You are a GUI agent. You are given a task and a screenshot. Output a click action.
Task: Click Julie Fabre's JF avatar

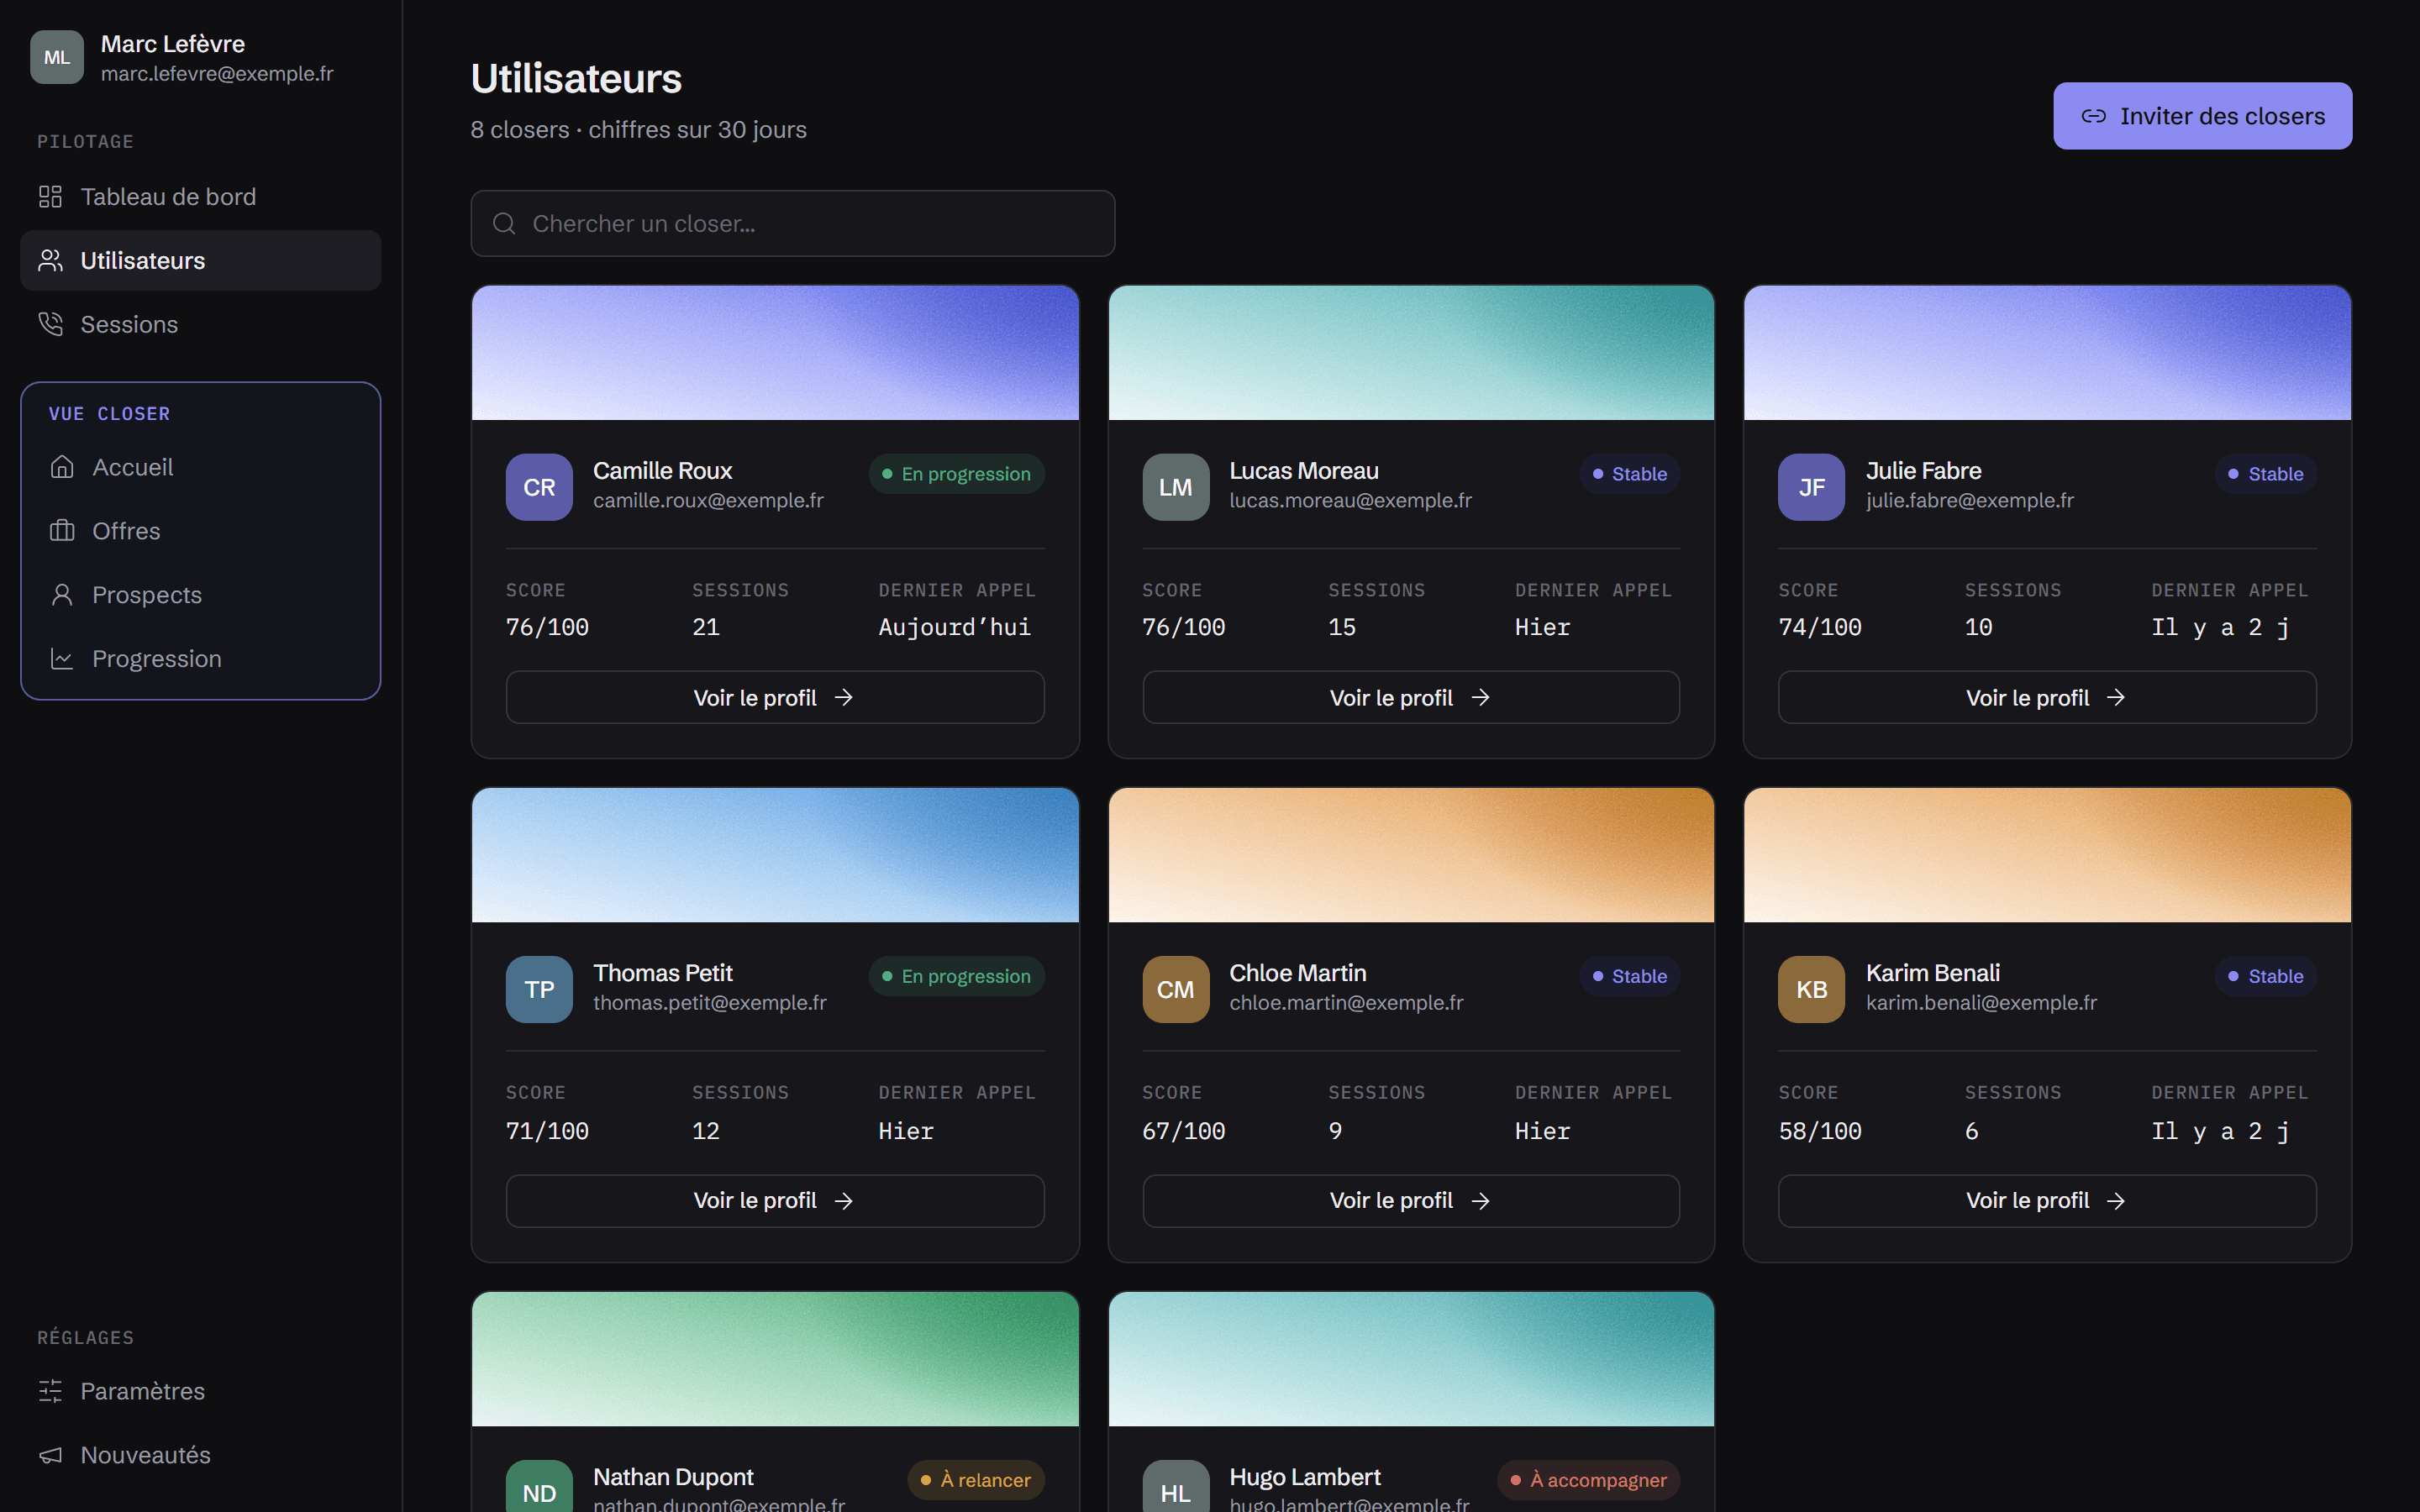tap(1811, 487)
